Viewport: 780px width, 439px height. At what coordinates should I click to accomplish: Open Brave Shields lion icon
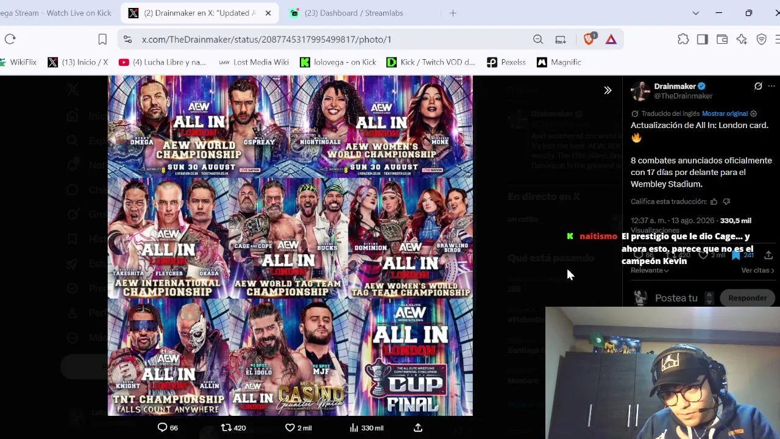[x=589, y=40]
